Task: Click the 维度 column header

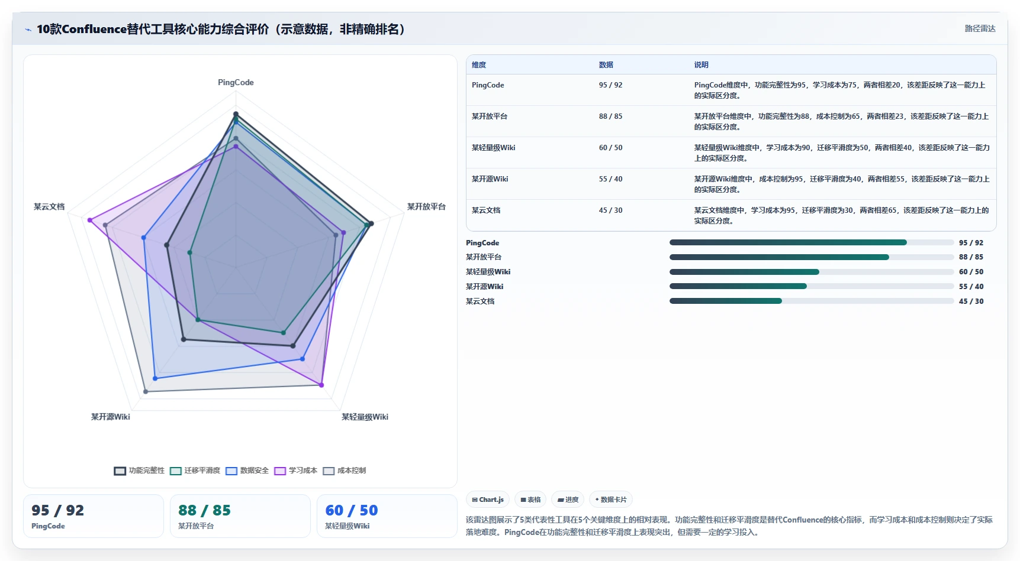Action: pos(479,65)
